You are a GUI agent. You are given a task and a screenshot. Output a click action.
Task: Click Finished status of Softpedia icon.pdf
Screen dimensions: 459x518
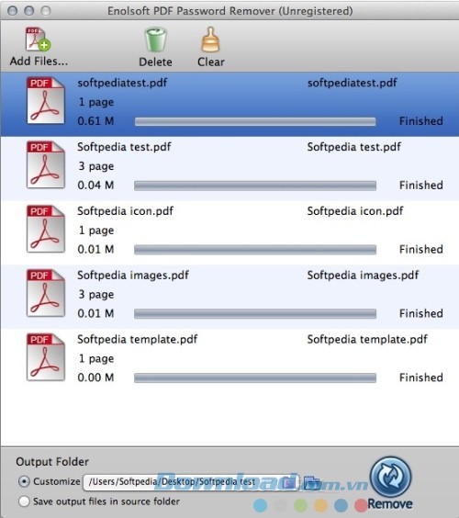[421, 249]
